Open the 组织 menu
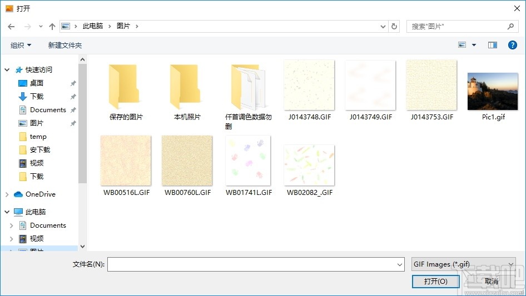 coord(21,45)
